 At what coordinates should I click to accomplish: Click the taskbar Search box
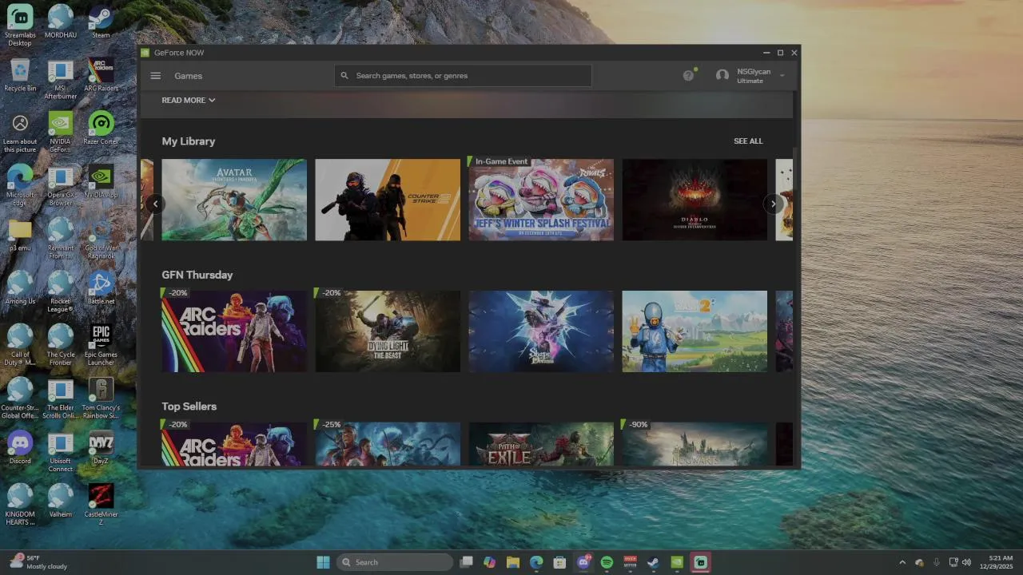click(x=395, y=562)
